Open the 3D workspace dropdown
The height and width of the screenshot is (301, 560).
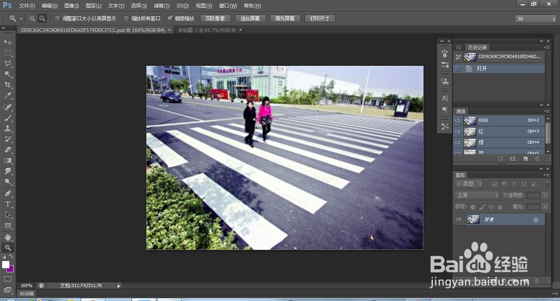pos(535,18)
